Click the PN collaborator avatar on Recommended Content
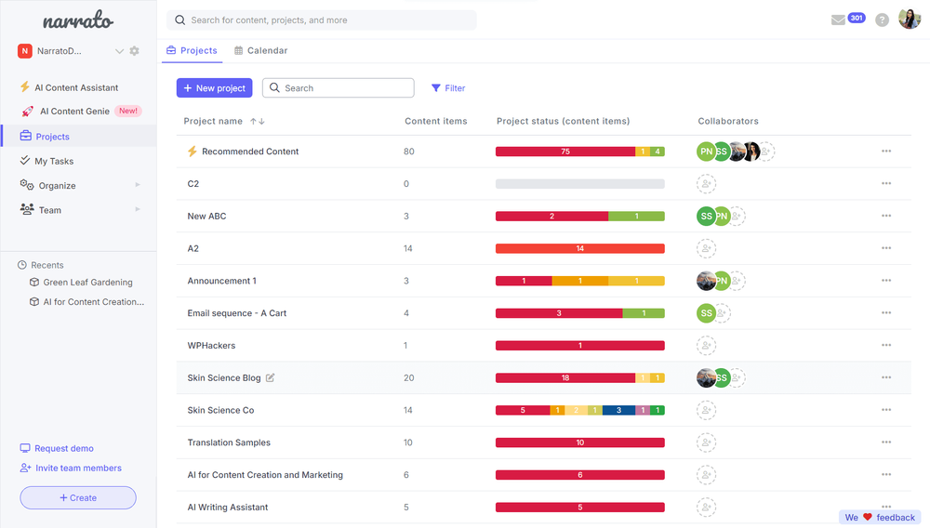930x528 pixels. point(705,152)
